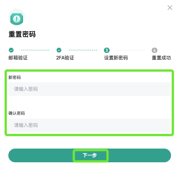Focus the 新密码 password input field
Screen dimensions: 179x176
(89, 89)
